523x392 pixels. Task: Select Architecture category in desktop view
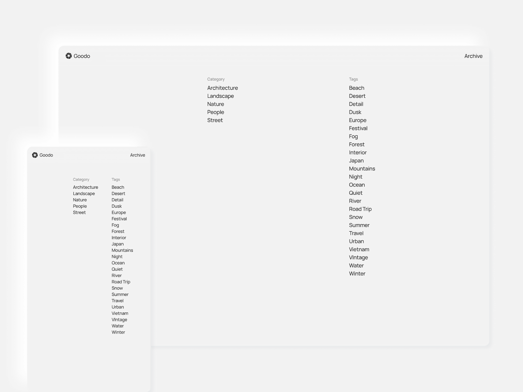222,88
